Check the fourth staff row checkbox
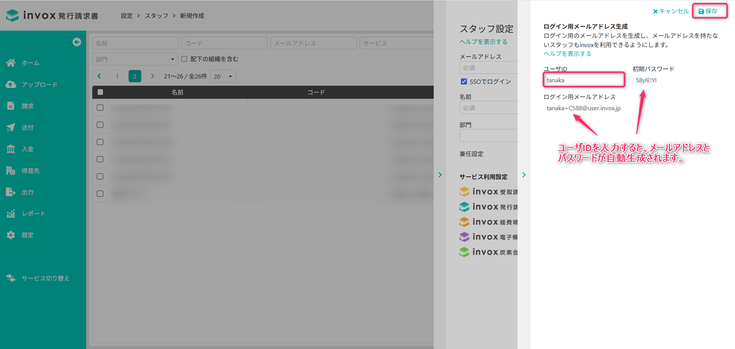 pyautogui.click(x=100, y=159)
